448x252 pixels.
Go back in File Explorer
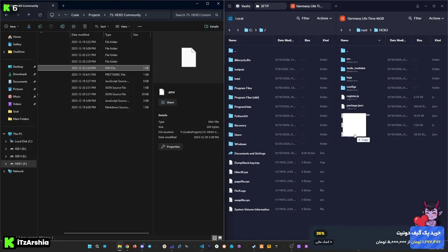pos(6,15)
